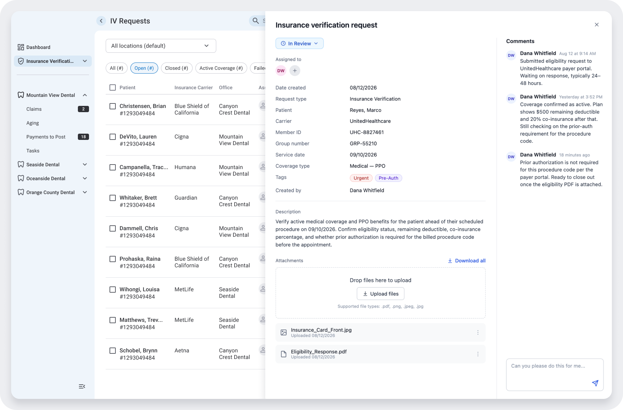Check the box for Christensen, Brian

[113, 106]
